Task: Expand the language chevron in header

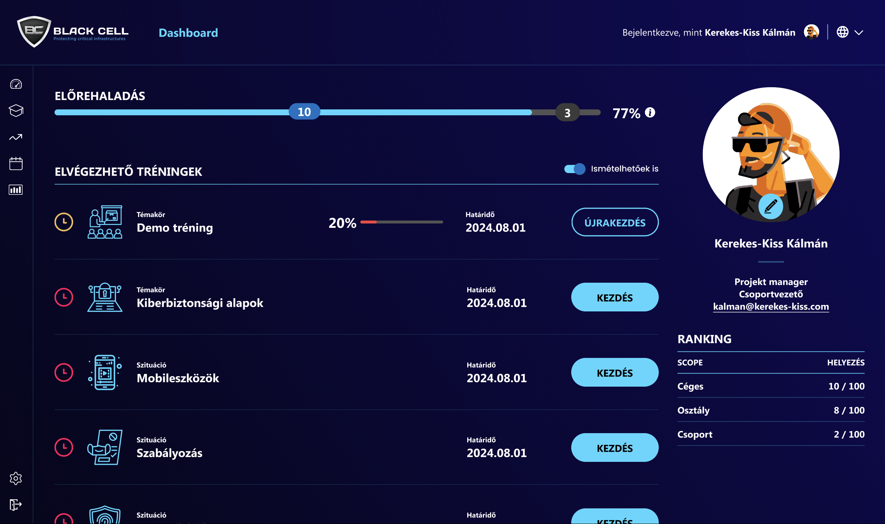Action: (x=859, y=33)
